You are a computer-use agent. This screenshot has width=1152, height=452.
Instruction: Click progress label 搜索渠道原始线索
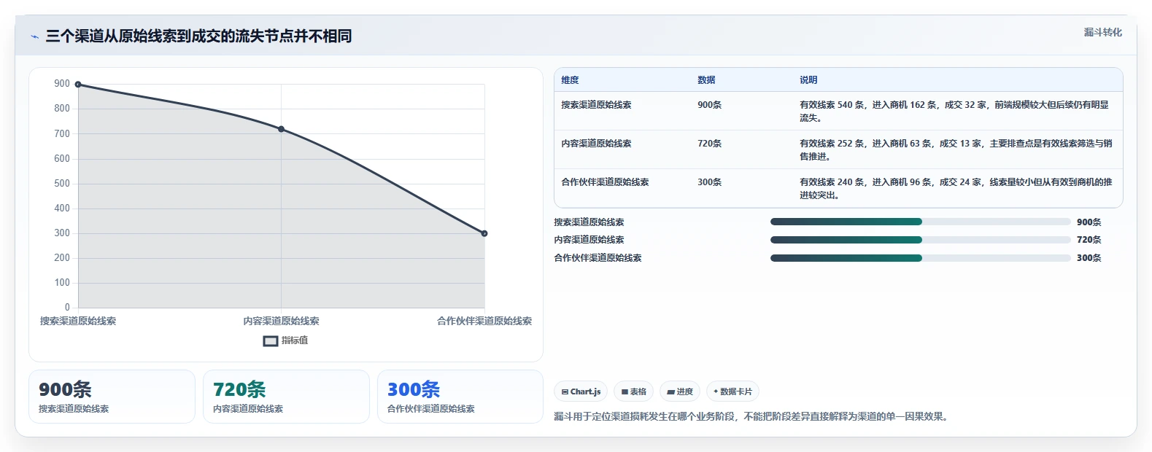(589, 222)
